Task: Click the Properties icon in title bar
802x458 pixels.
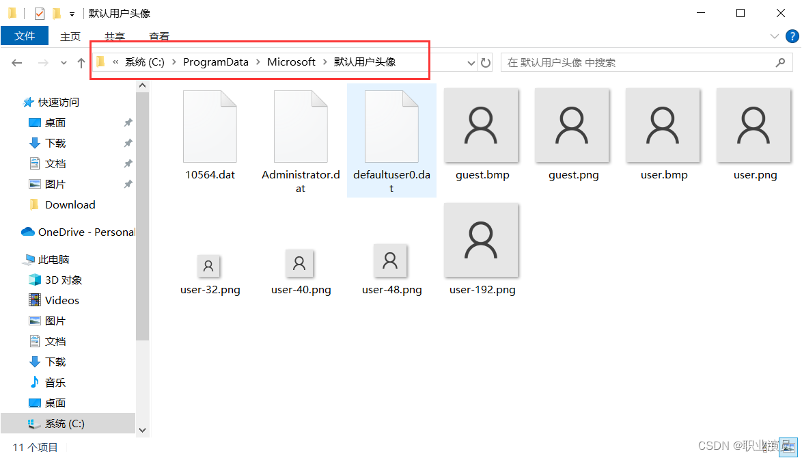Action: point(40,13)
